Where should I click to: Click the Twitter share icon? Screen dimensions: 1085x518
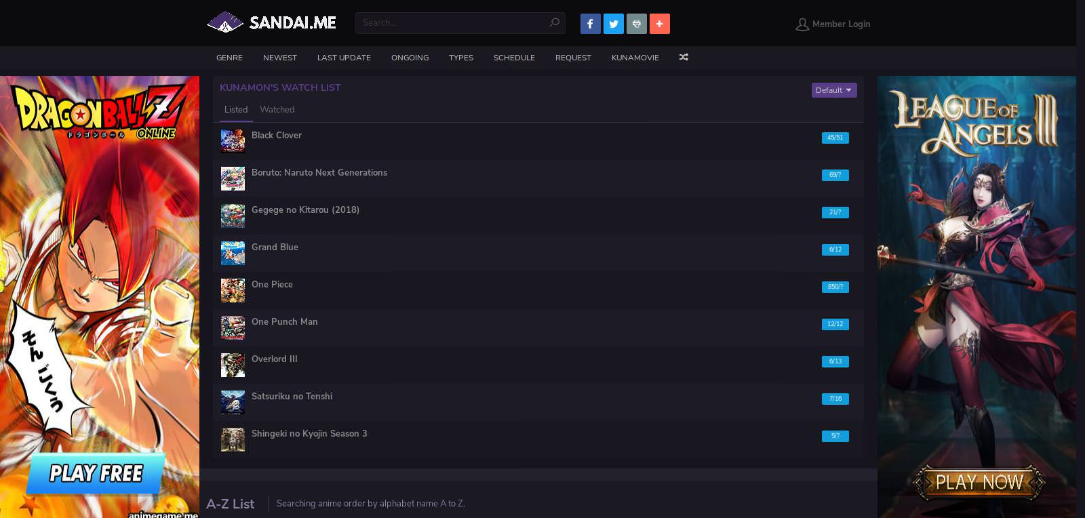coord(613,24)
